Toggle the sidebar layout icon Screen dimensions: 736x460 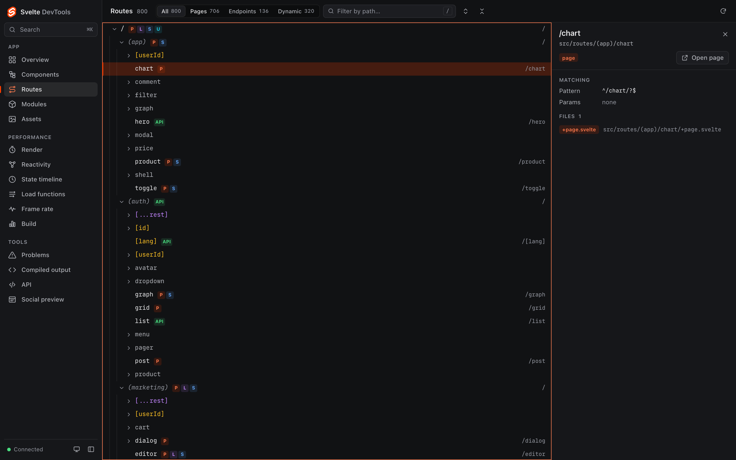coord(91,449)
